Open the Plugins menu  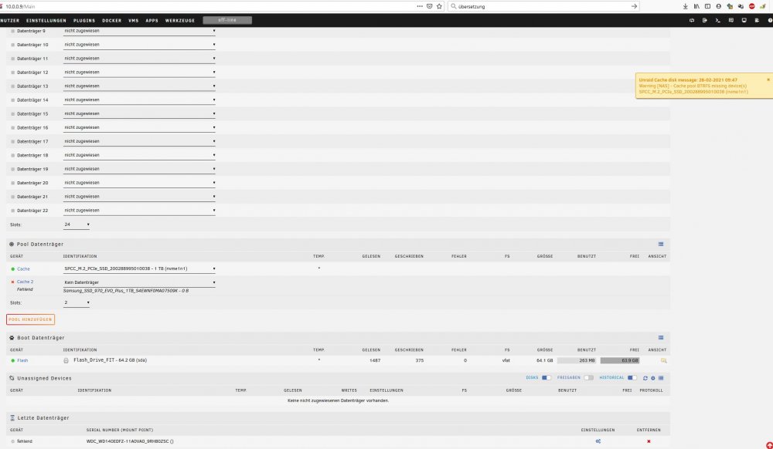point(84,21)
